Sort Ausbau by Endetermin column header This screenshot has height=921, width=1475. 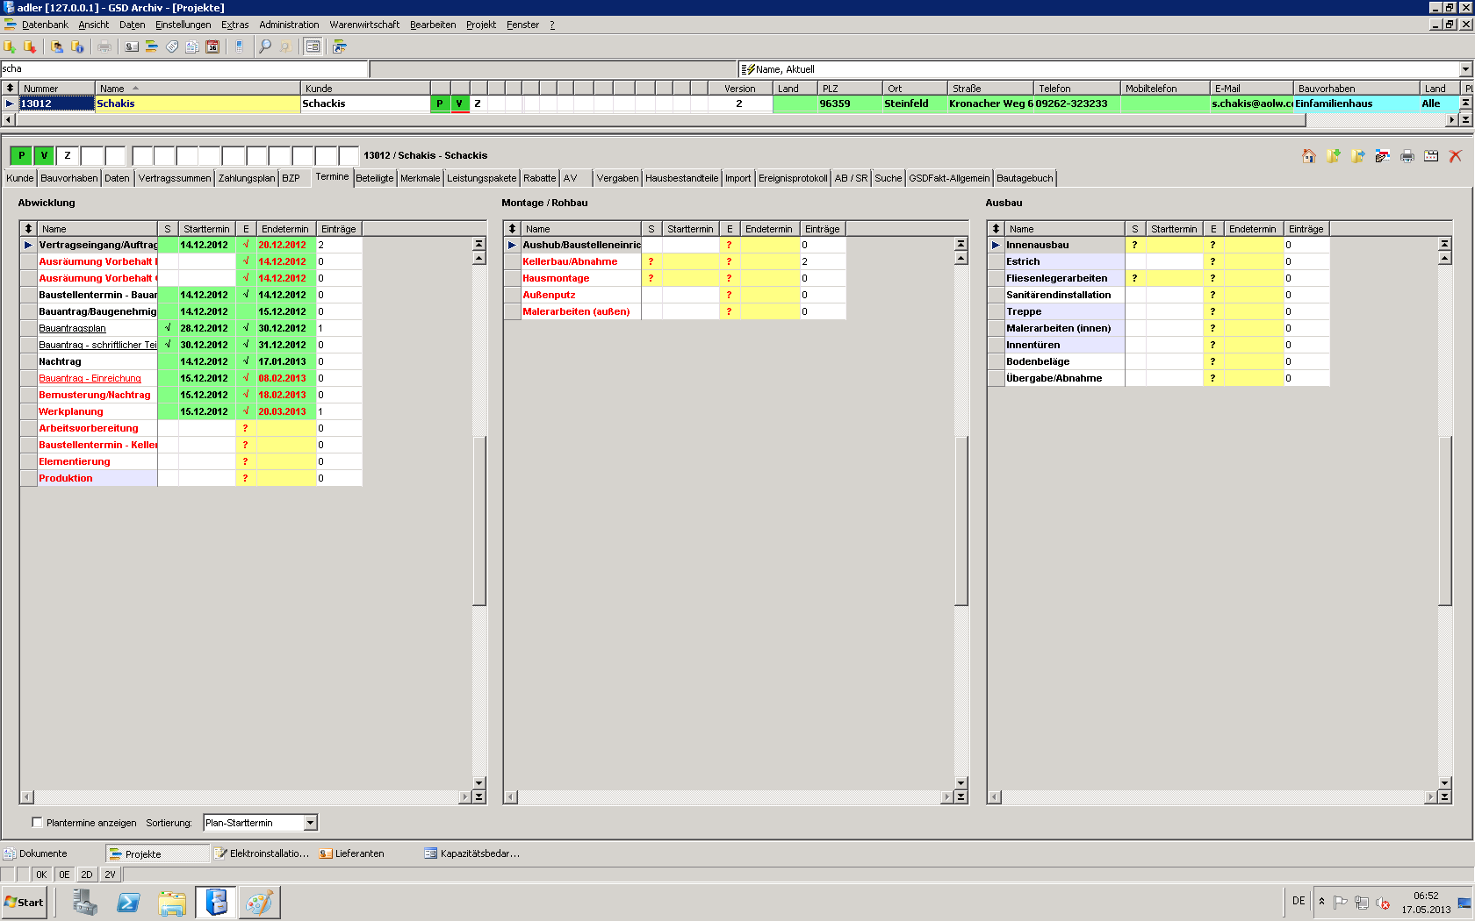[x=1253, y=229]
